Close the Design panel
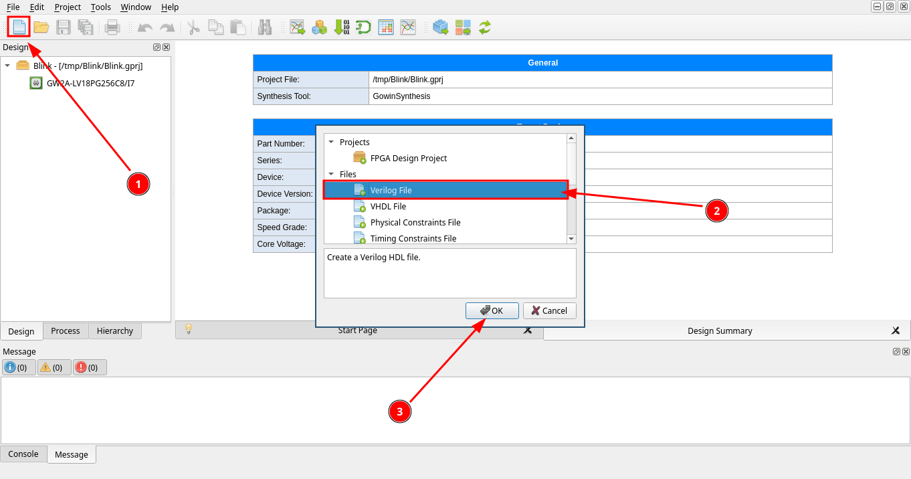Image resolution: width=911 pixels, height=479 pixels. coord(166,47)
